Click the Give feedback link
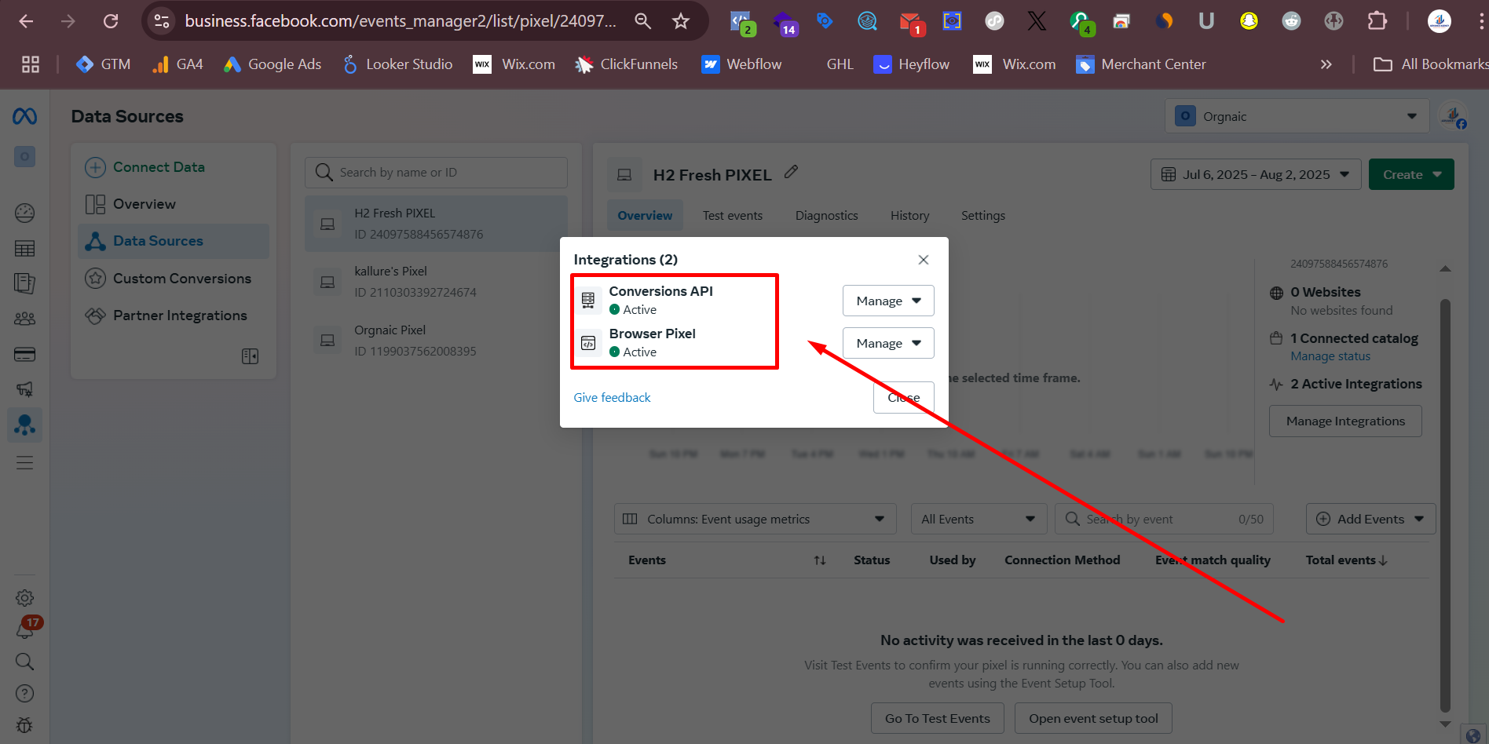Image resolution: width=1489 pixels, height=744 pixels. point(612,398)
